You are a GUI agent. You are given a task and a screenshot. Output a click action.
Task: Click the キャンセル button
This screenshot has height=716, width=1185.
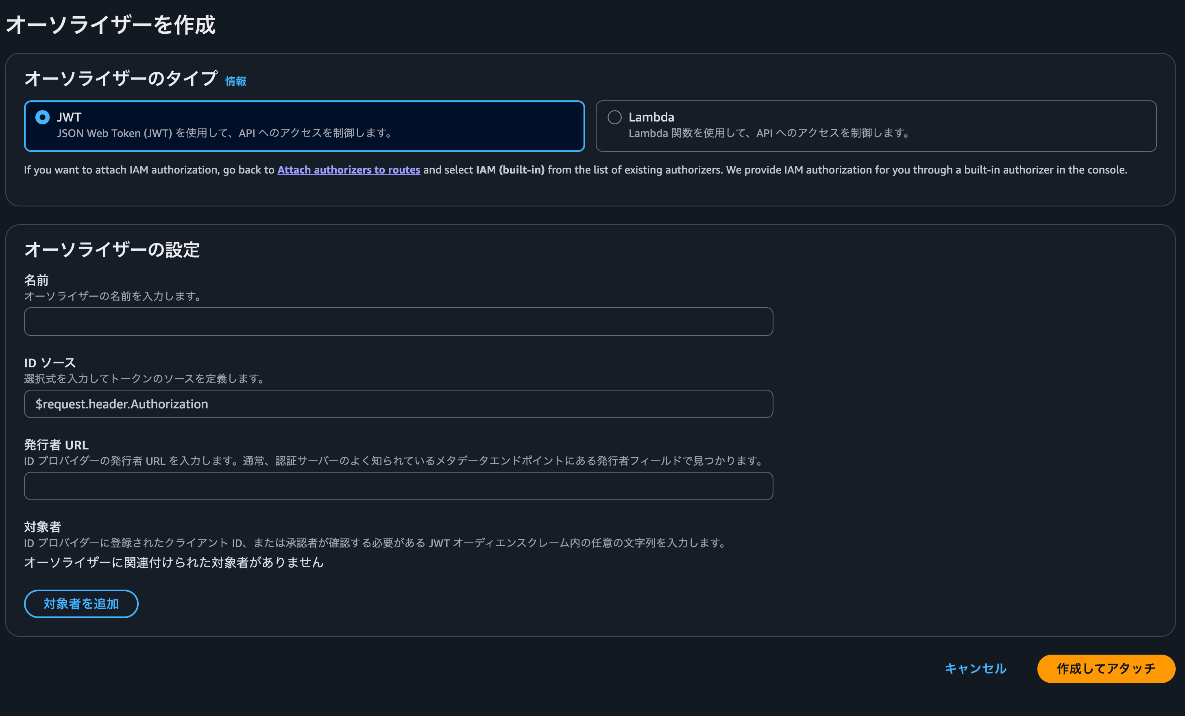coord(975,668)
